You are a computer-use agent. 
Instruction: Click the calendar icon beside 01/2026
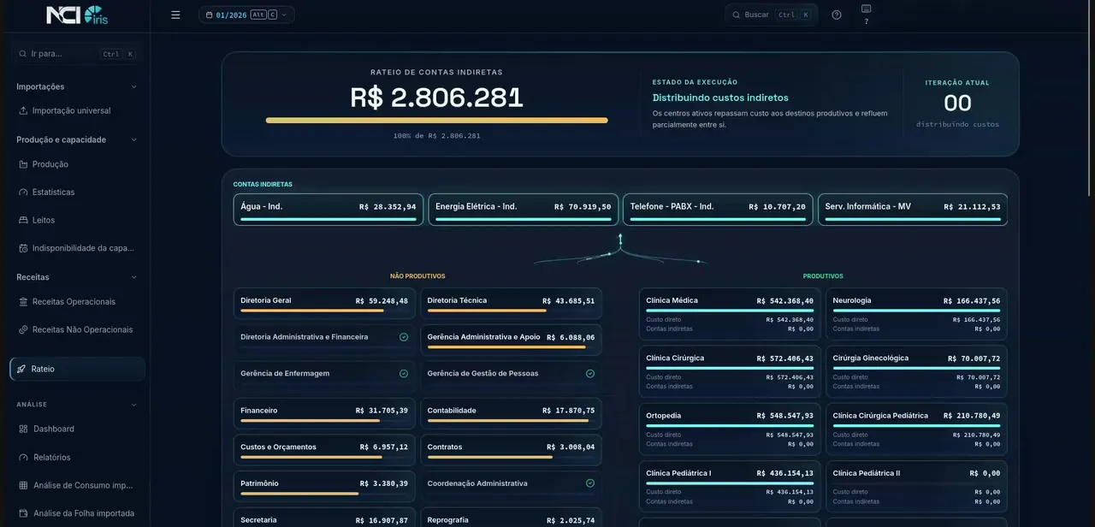tap(209, 15)
